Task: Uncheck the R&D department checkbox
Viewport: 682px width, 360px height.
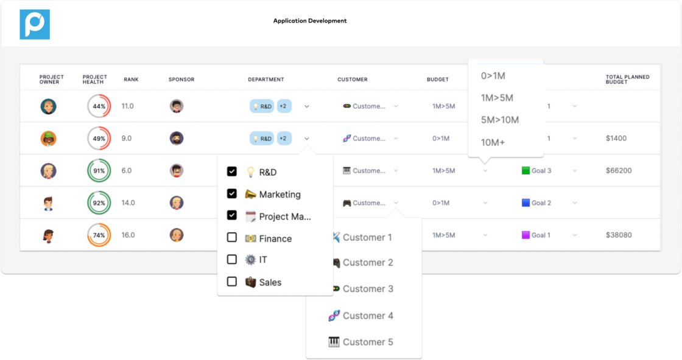Action: tap(232, 171)
